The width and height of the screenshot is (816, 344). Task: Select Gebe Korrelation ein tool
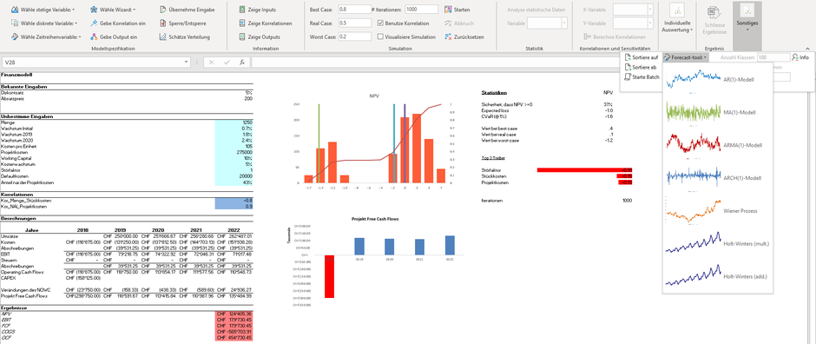point(94,23)
